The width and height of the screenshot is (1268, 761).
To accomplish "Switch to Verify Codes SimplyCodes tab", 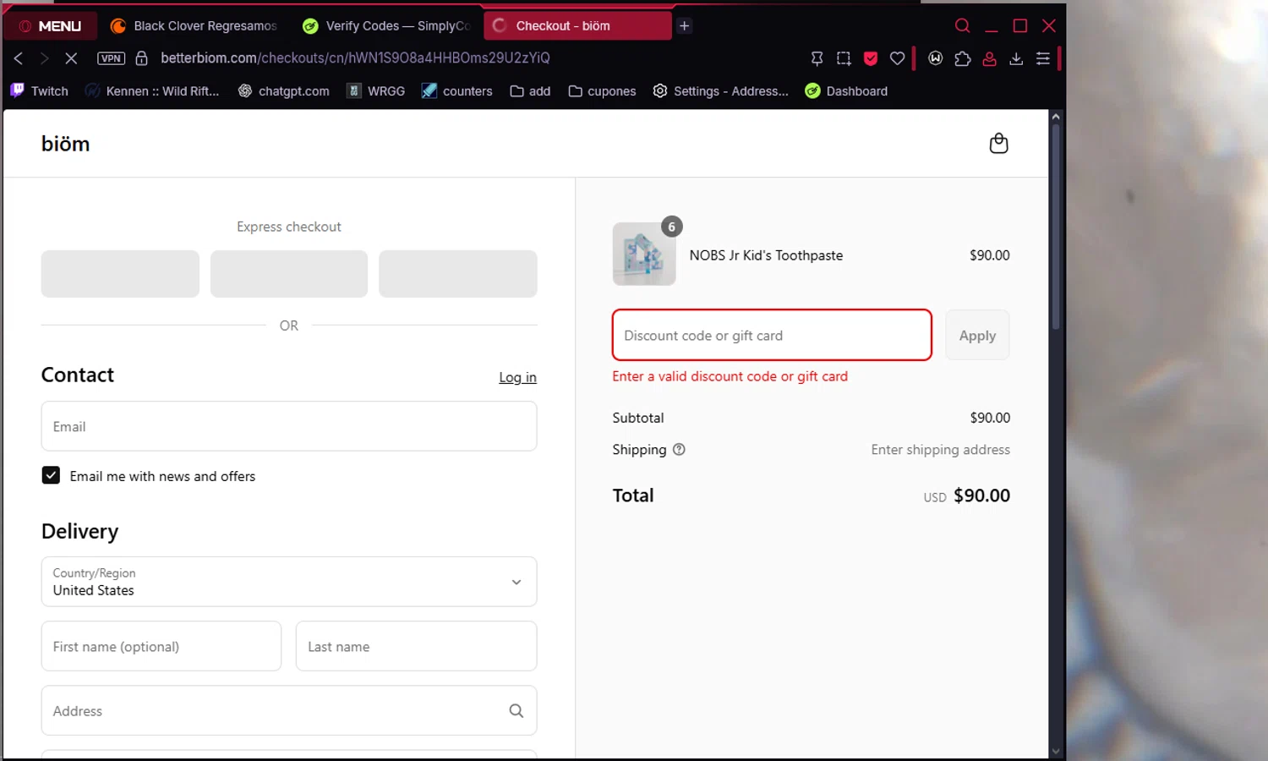I will 386,26.
